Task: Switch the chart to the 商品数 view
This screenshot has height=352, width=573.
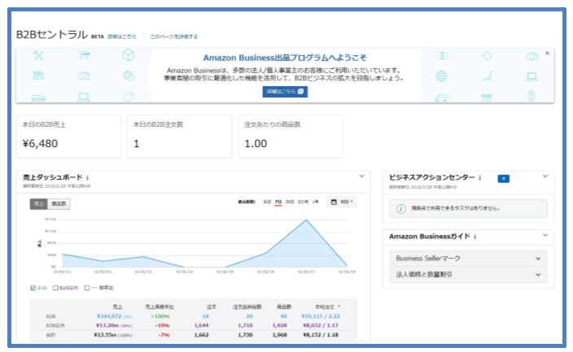Action: coord(59,204)
